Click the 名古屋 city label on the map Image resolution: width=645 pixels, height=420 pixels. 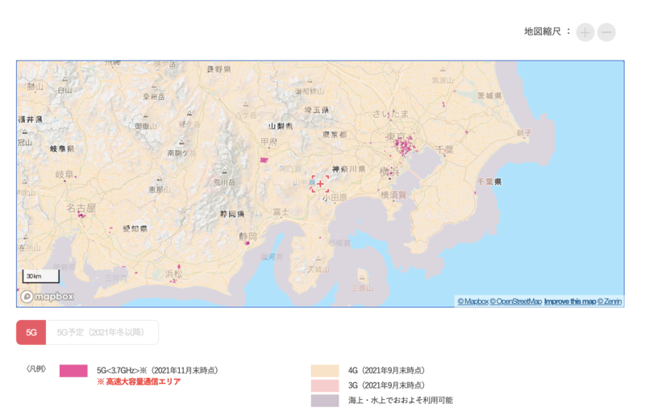point(81,207)
